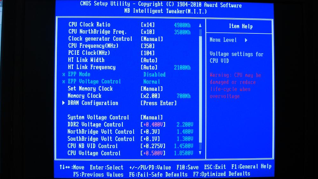
Task: Click the [104] PCIE clock field
Action: click(x=148, y=53)
